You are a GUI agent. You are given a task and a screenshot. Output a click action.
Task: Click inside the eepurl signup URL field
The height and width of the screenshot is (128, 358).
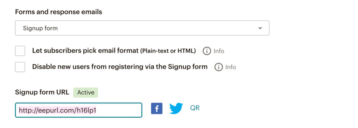tap(78, 110)
